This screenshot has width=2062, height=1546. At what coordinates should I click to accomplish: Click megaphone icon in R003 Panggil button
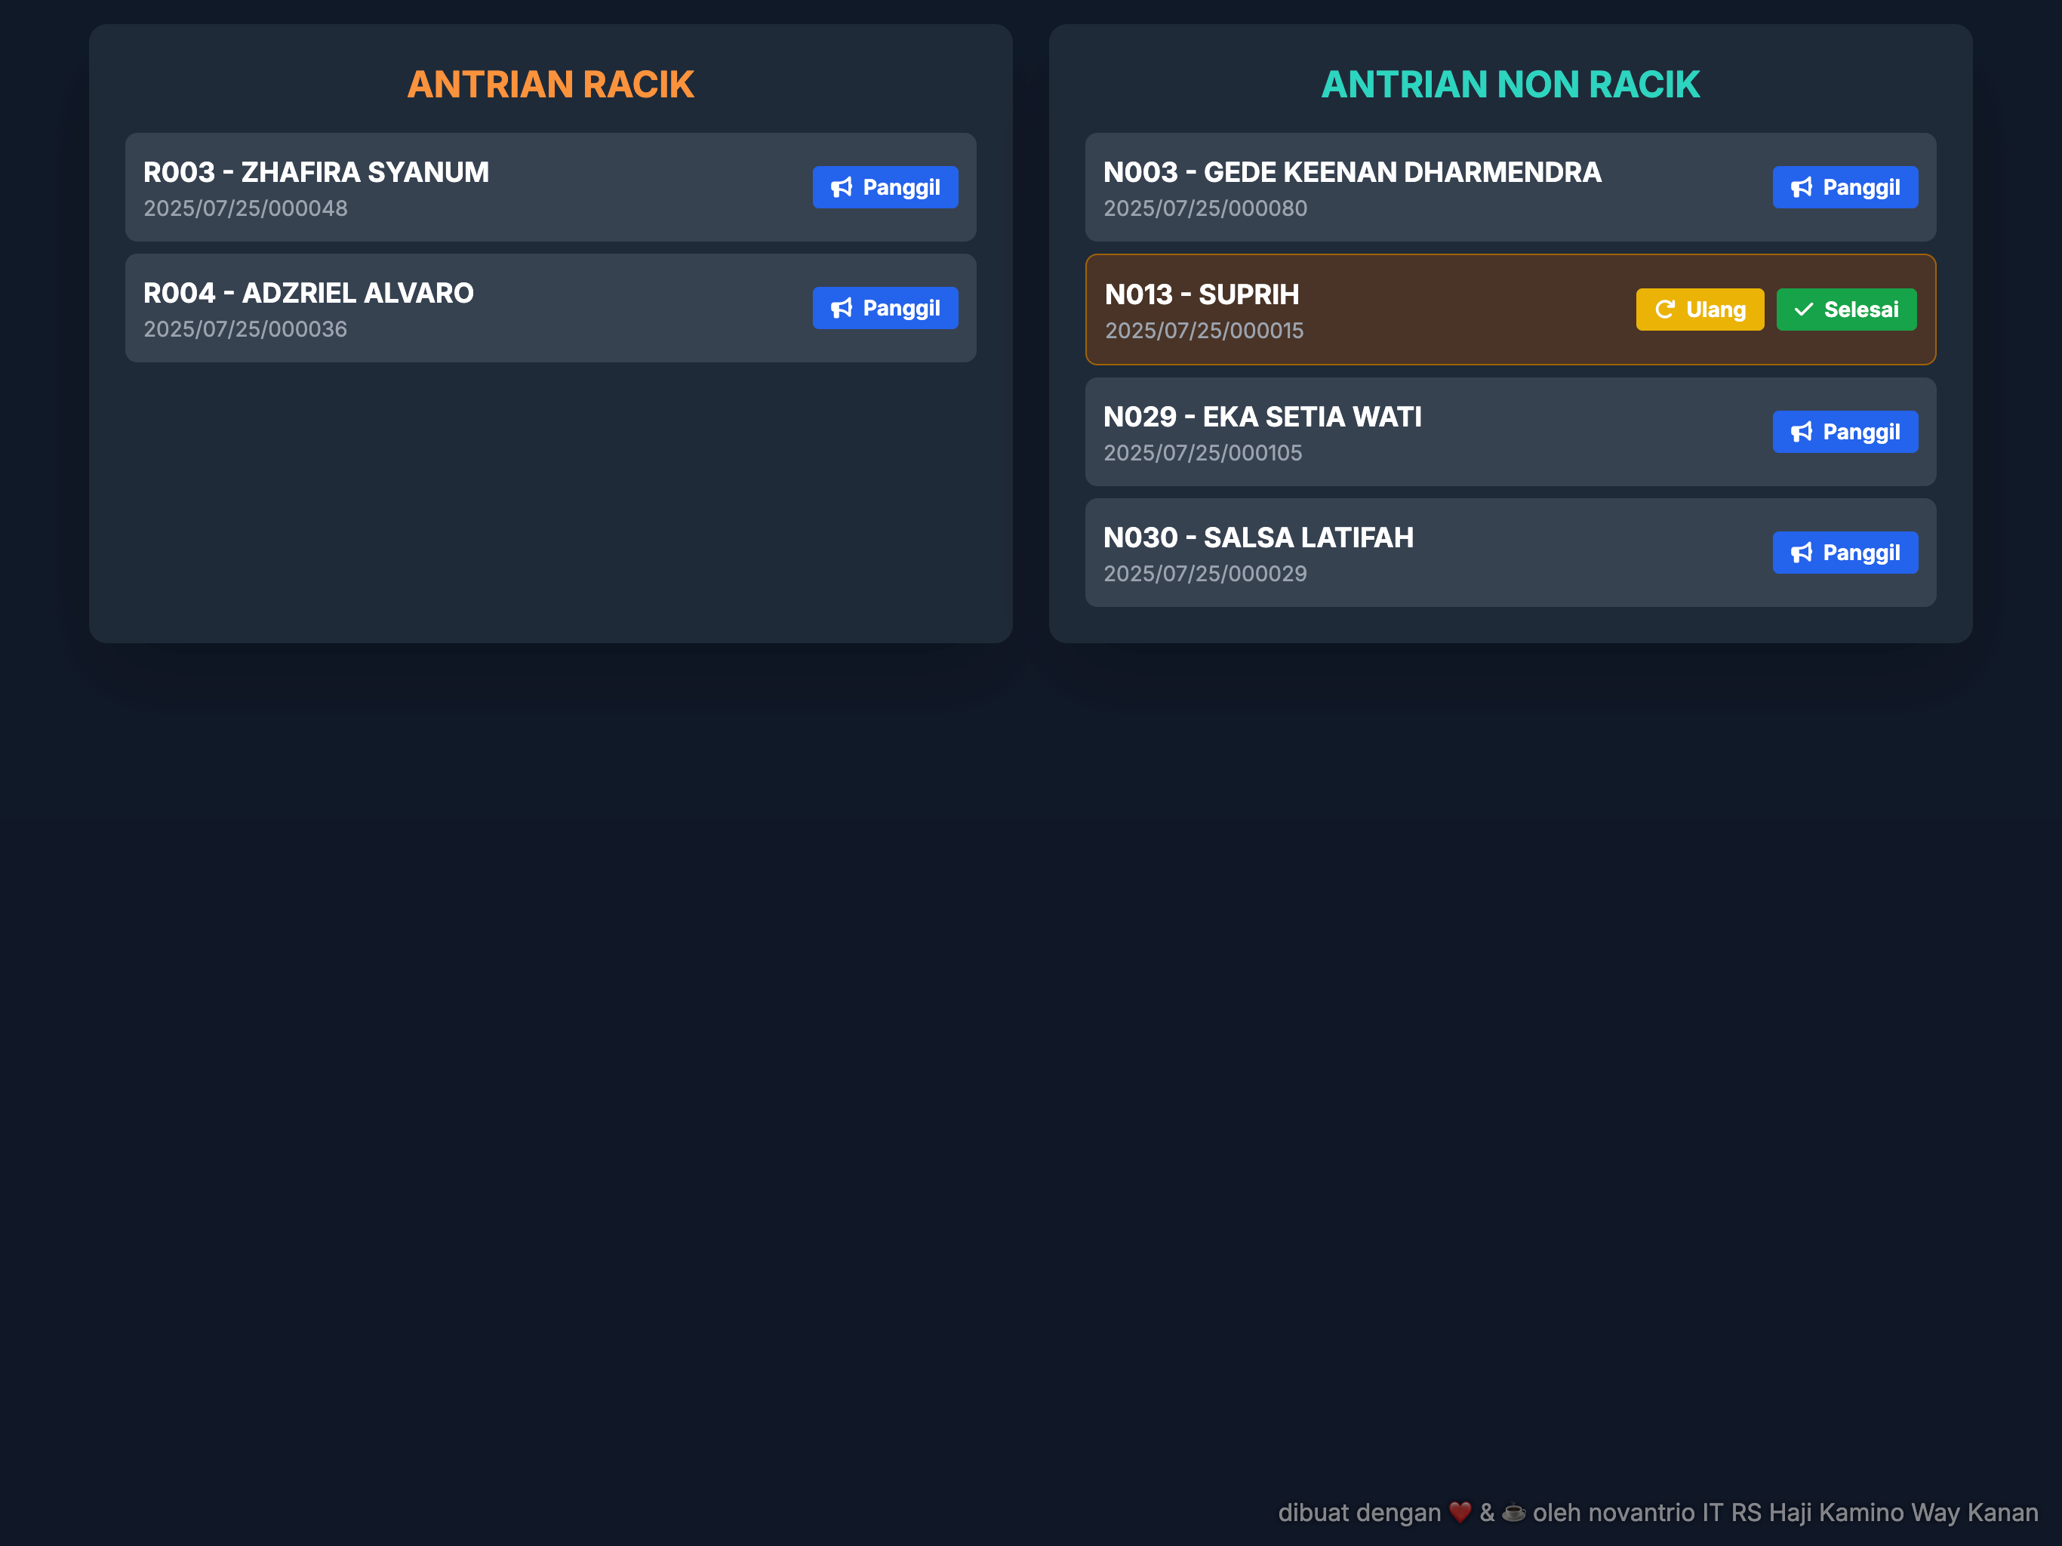[x=842, y=187]
